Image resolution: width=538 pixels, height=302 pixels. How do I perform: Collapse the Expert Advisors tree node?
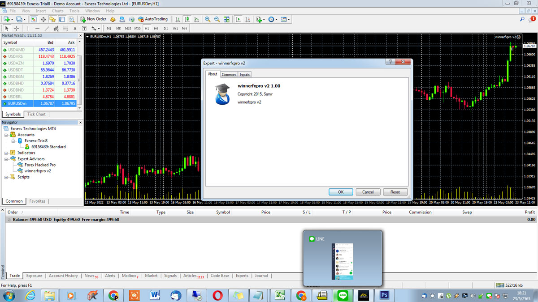click(x=6, y=159)
